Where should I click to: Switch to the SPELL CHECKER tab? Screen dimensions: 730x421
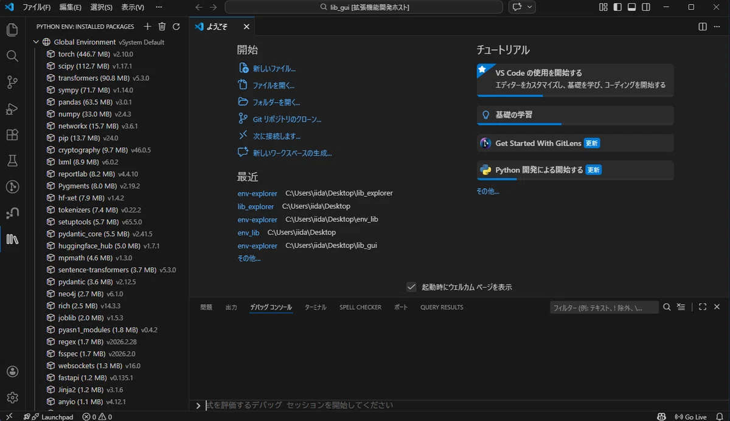360,307
